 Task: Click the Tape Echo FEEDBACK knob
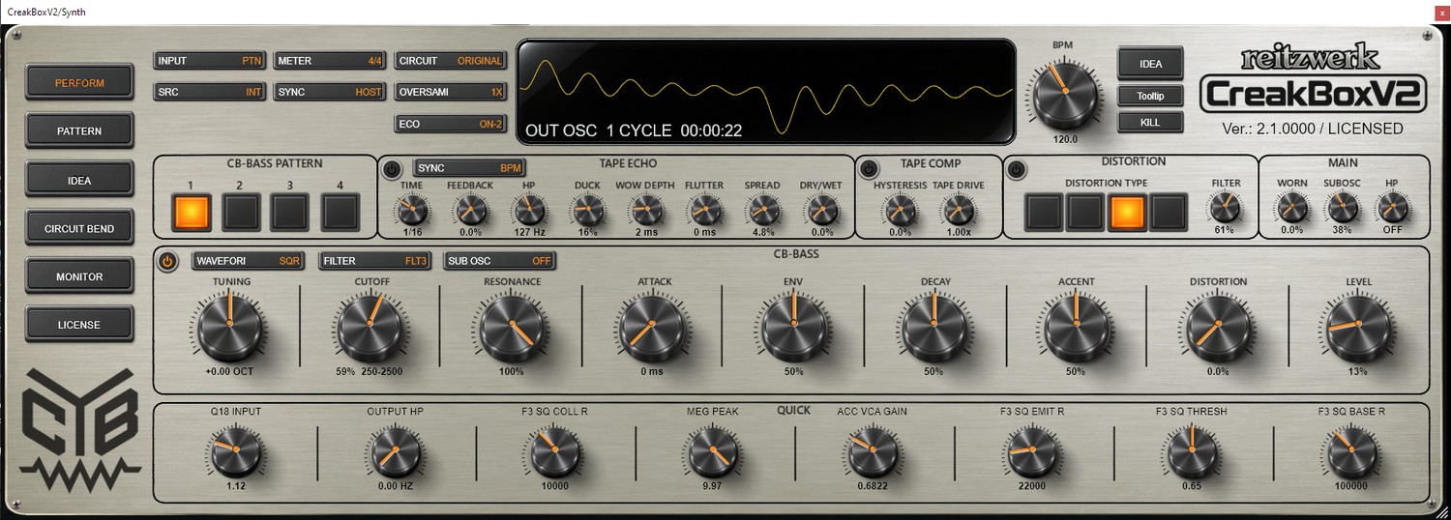(x=470, y=209)
